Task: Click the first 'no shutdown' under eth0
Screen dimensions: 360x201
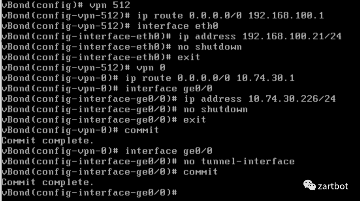Action: click(x=210, y=47)
